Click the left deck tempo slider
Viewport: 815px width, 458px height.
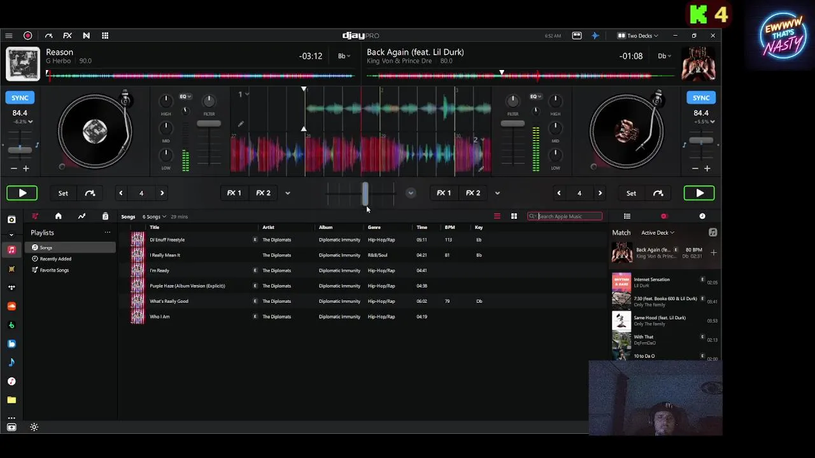pos(20,149)
